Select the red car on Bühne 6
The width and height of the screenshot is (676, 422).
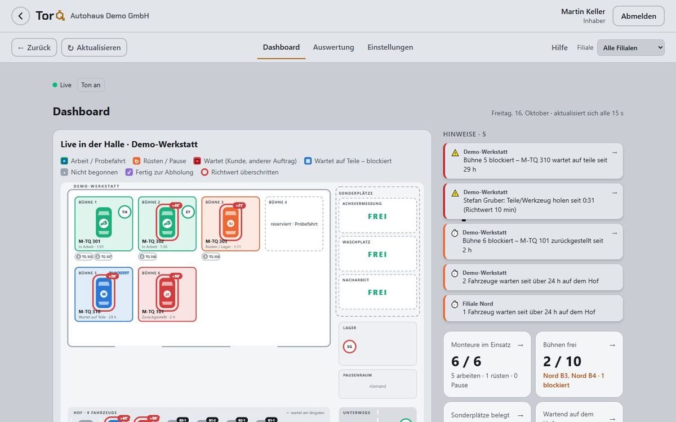(167, 293)
